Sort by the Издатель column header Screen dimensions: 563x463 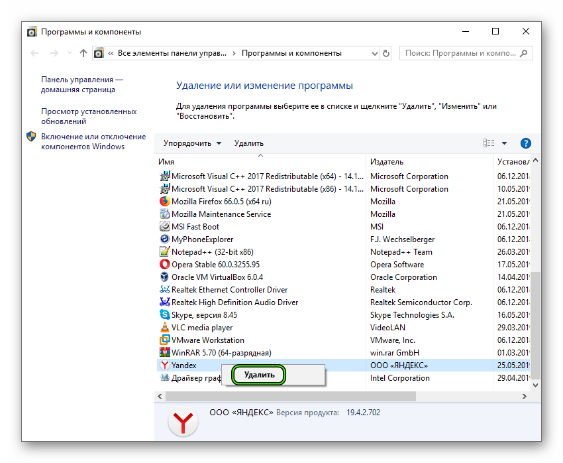click(429, 162)
